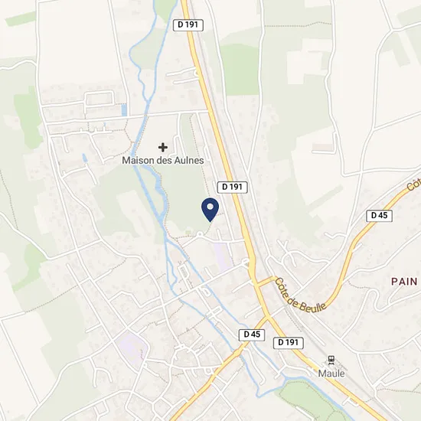Click the PAIN locality label

pos(404,282)
